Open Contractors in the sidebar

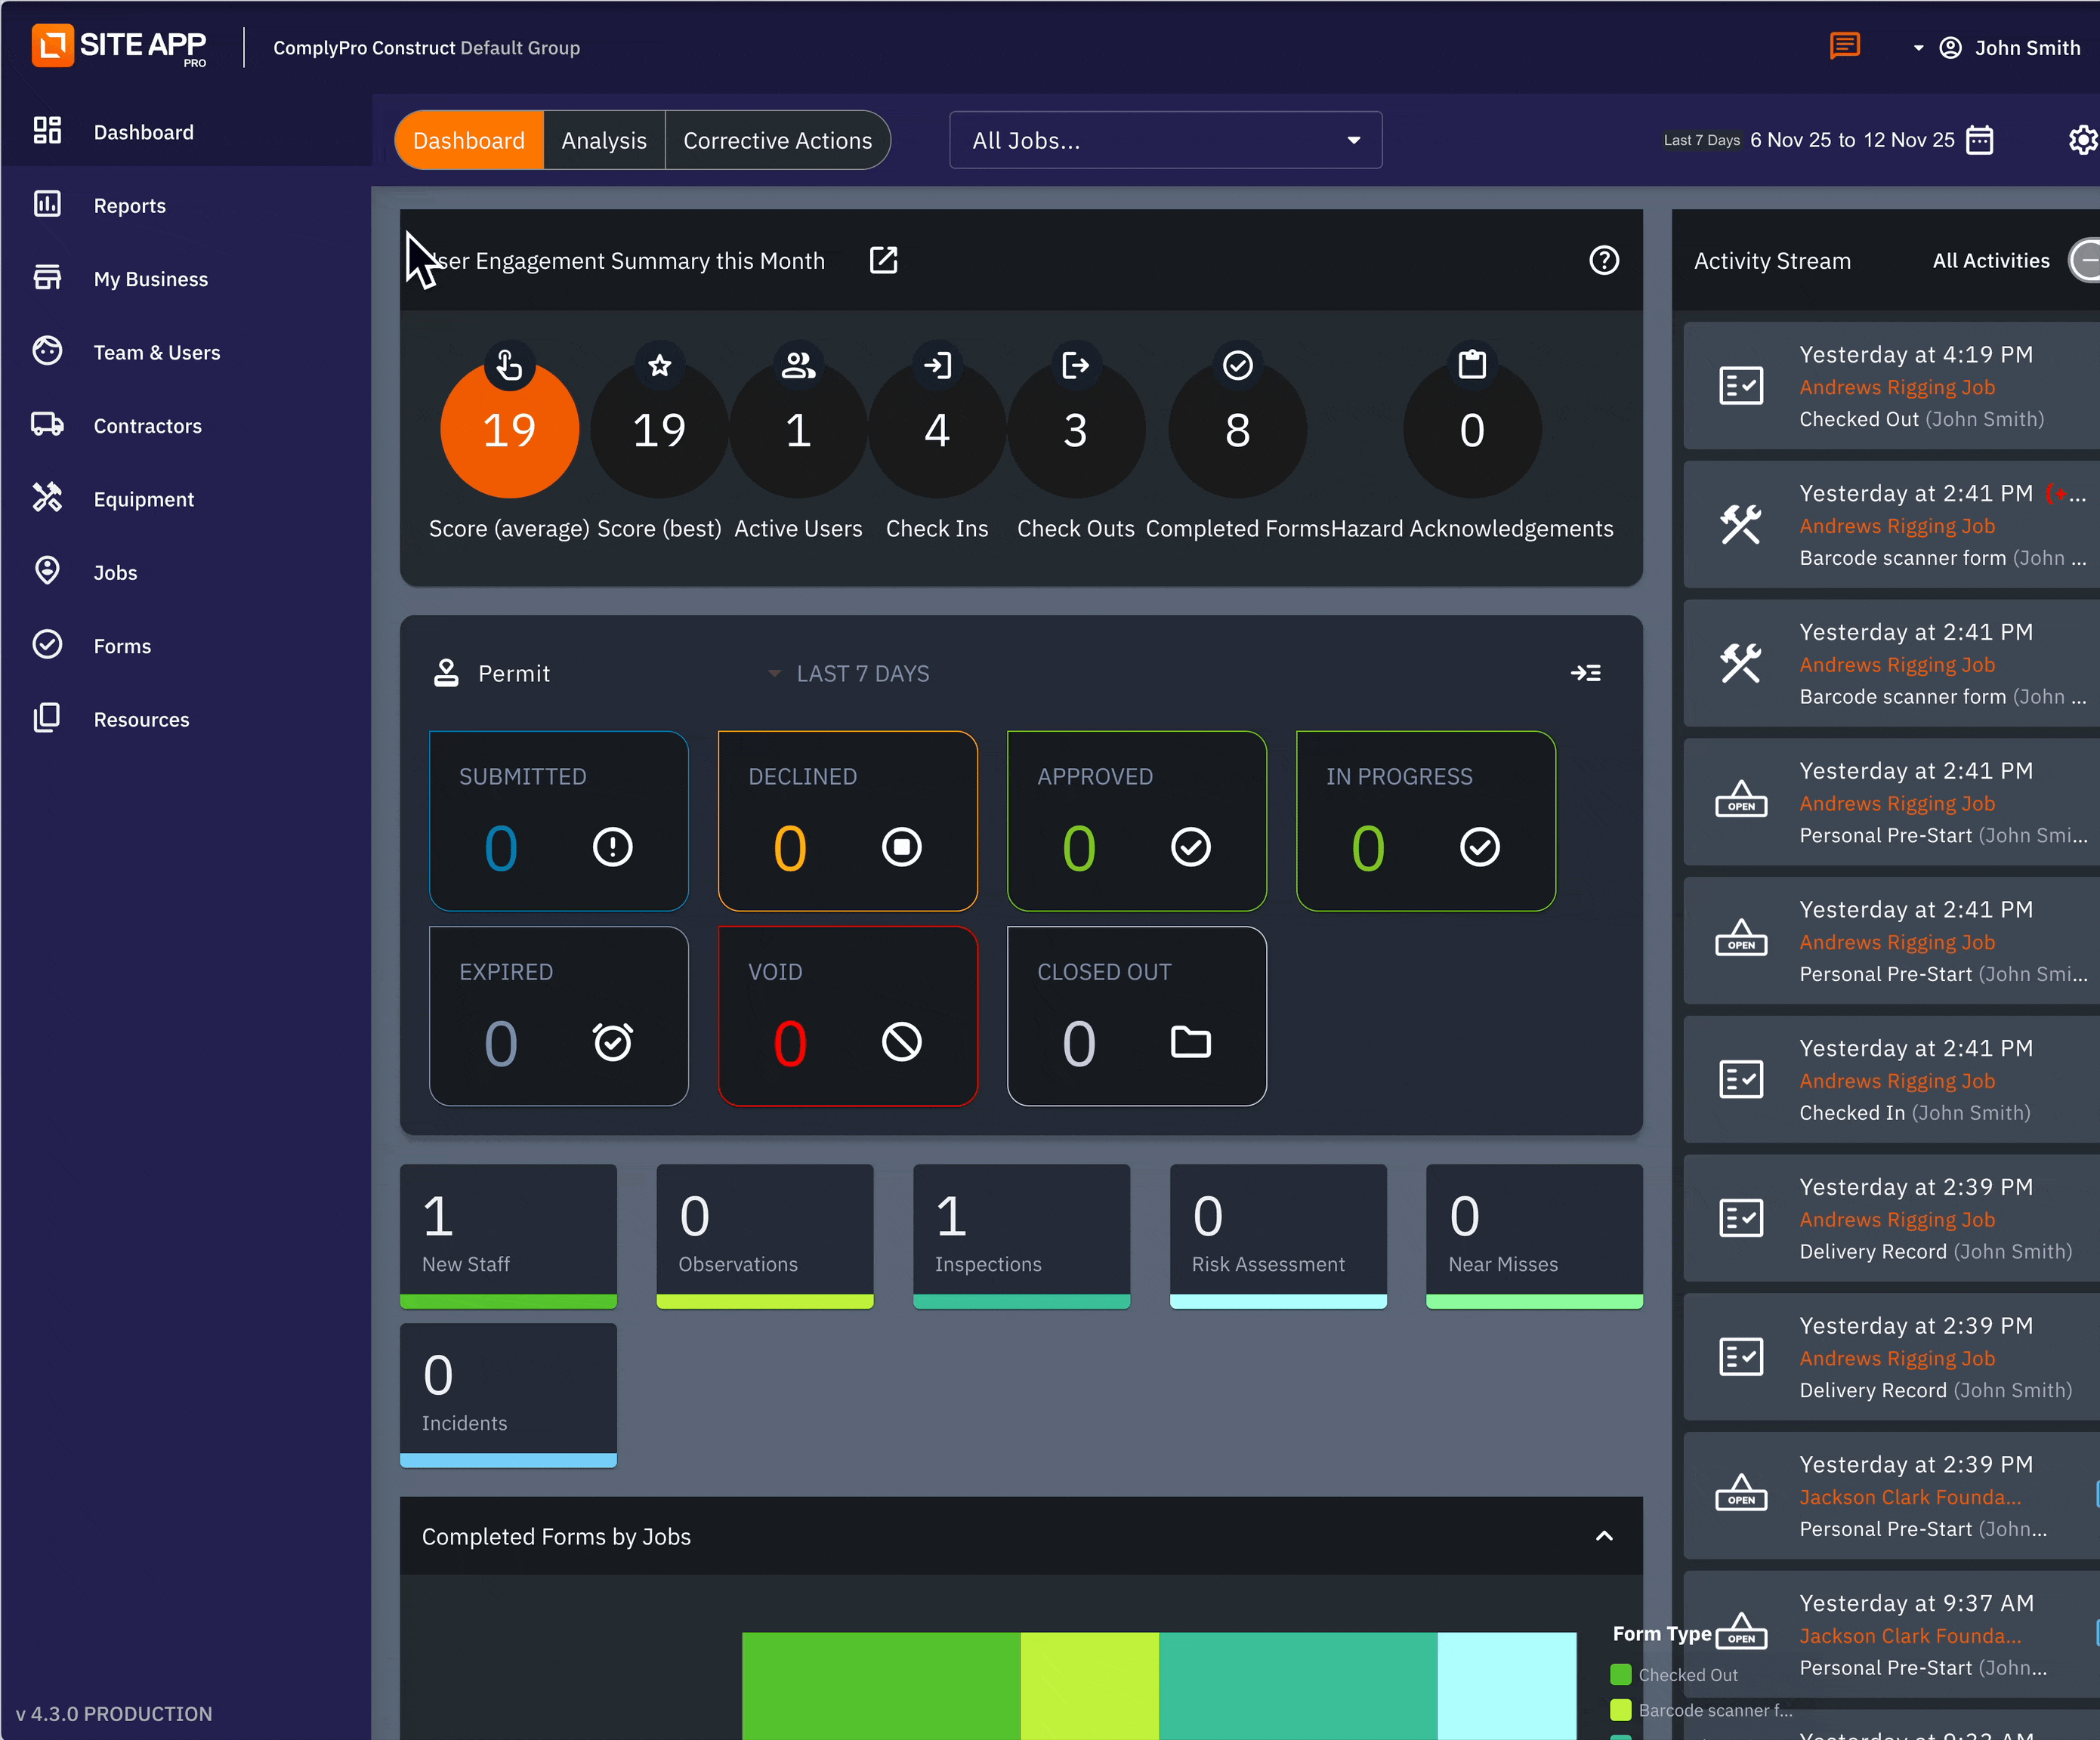[147, 426]
